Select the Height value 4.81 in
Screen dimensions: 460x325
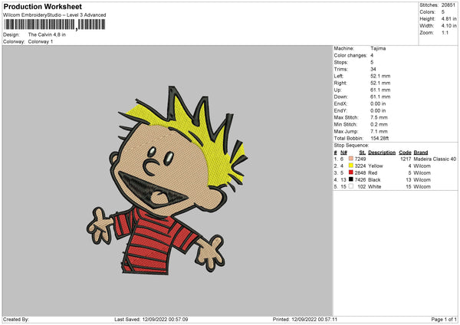[449, 18]
